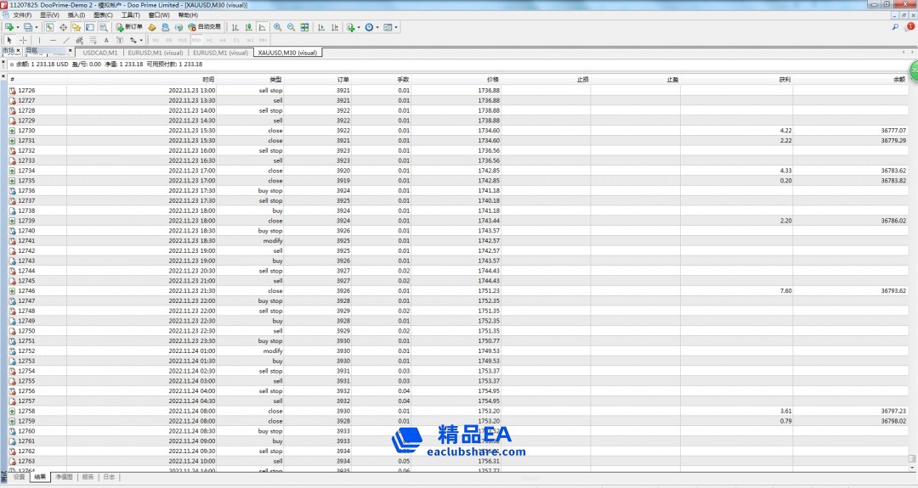Click the 获利 column header
Viewport: 918px width, 488px height.
click(x=785, y=79)
